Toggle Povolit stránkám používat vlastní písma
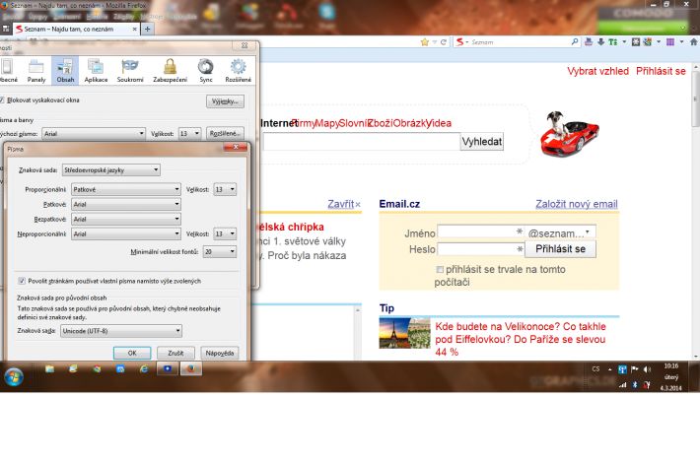700x463 pixels. tap(22, 281)
